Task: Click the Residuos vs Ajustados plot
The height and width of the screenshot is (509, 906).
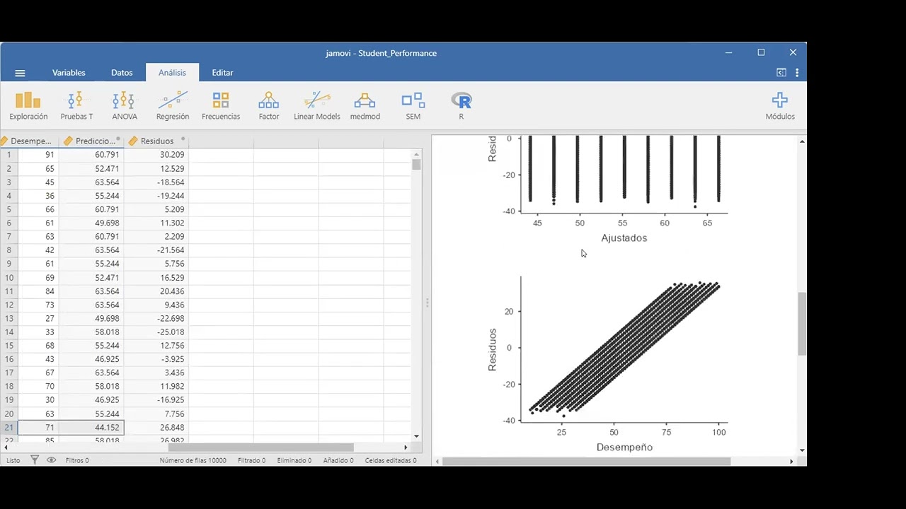Action: pos(607,189)
